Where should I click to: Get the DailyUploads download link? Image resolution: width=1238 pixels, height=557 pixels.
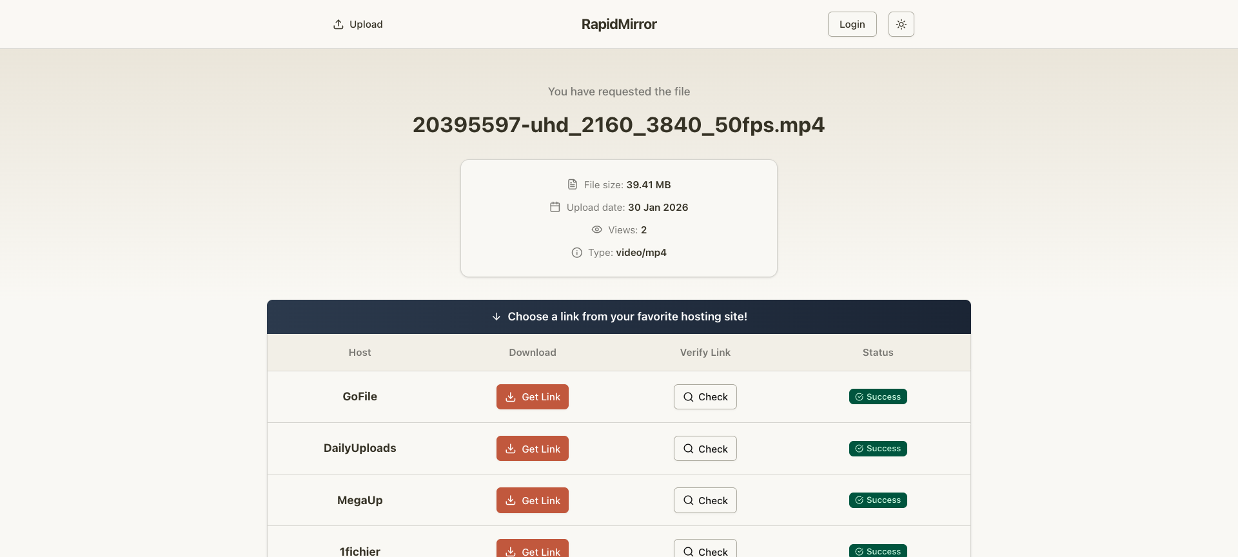point(533,449)
